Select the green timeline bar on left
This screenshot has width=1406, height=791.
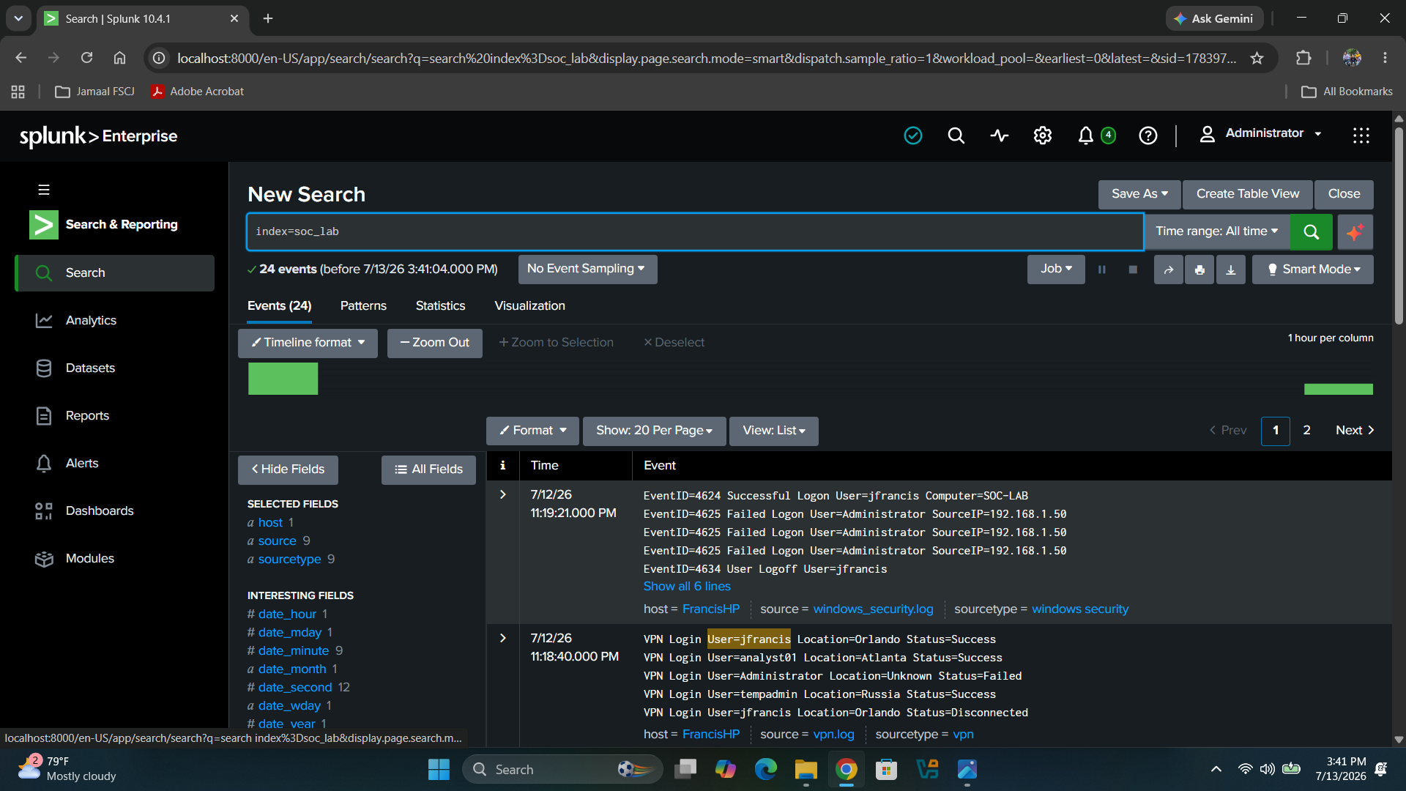283,379
